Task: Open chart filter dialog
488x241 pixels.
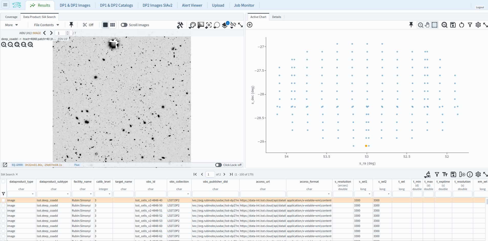Action: [470, 25]
